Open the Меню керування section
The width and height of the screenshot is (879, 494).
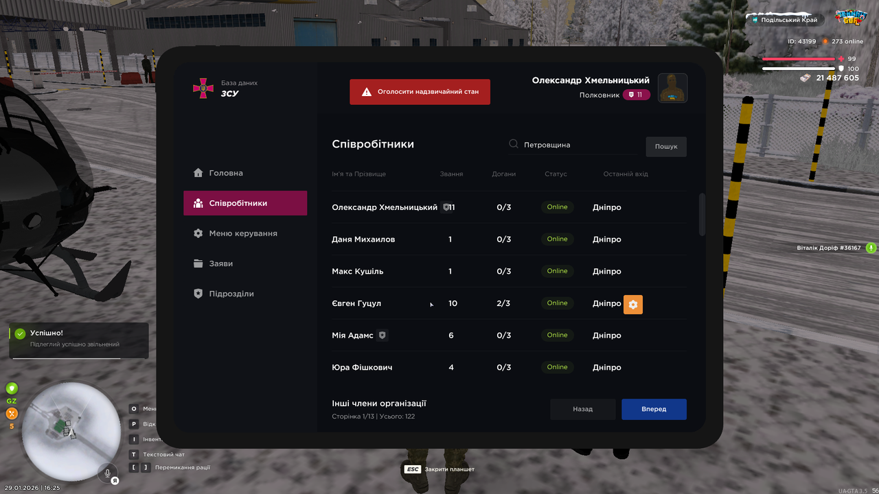(245, 233)
